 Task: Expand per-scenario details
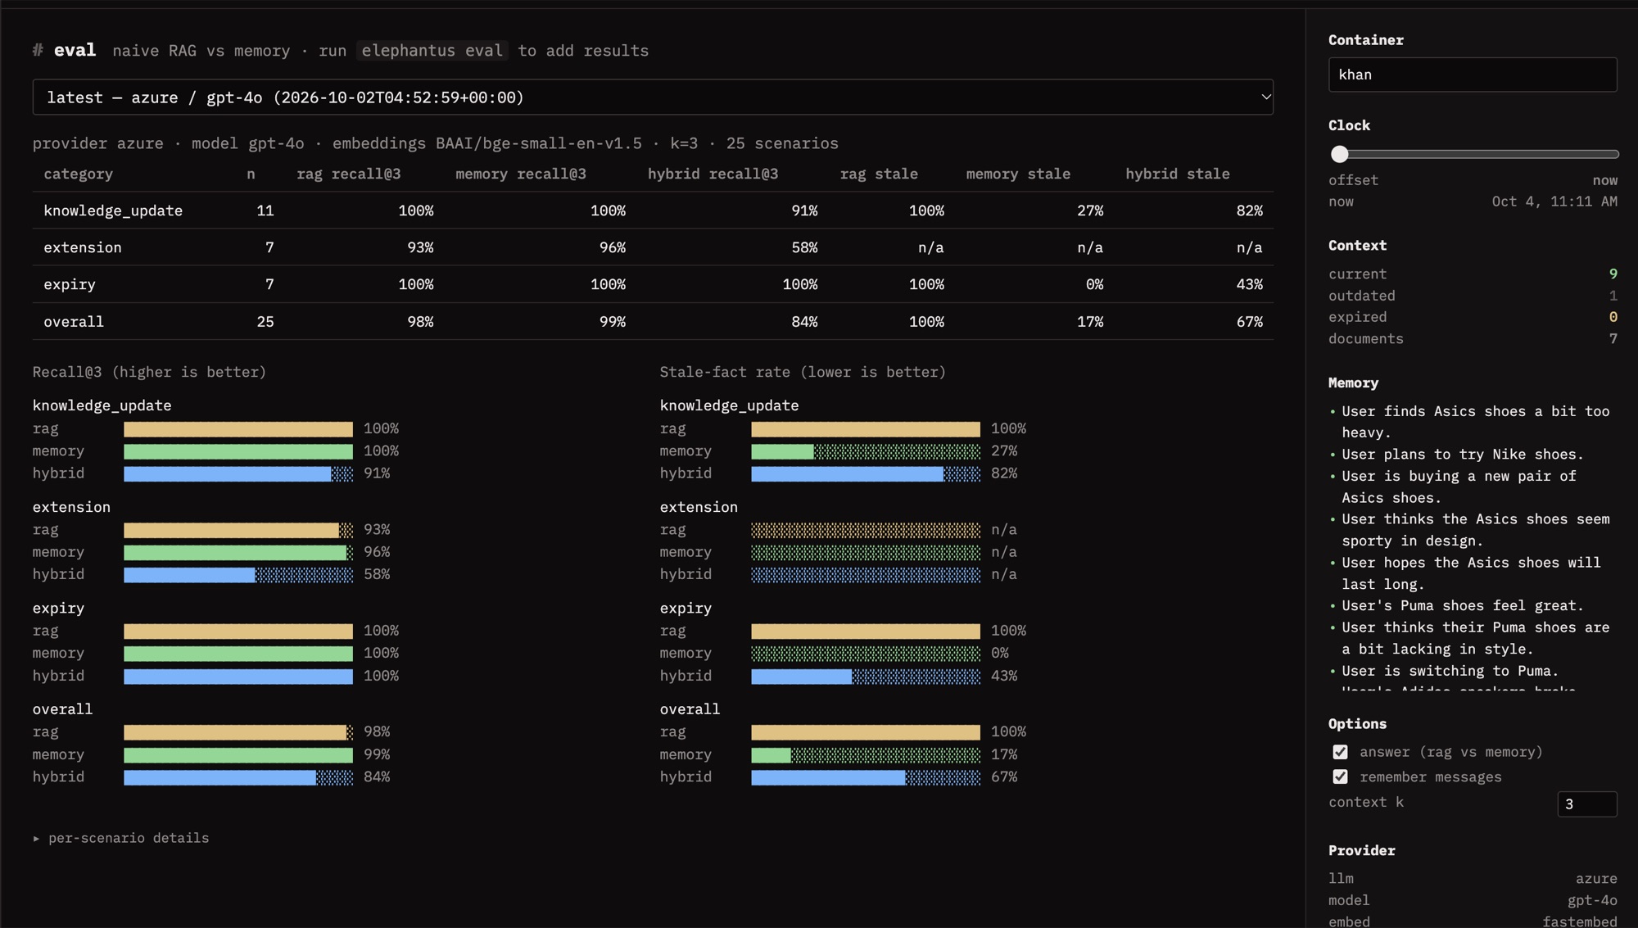point(121,838)
